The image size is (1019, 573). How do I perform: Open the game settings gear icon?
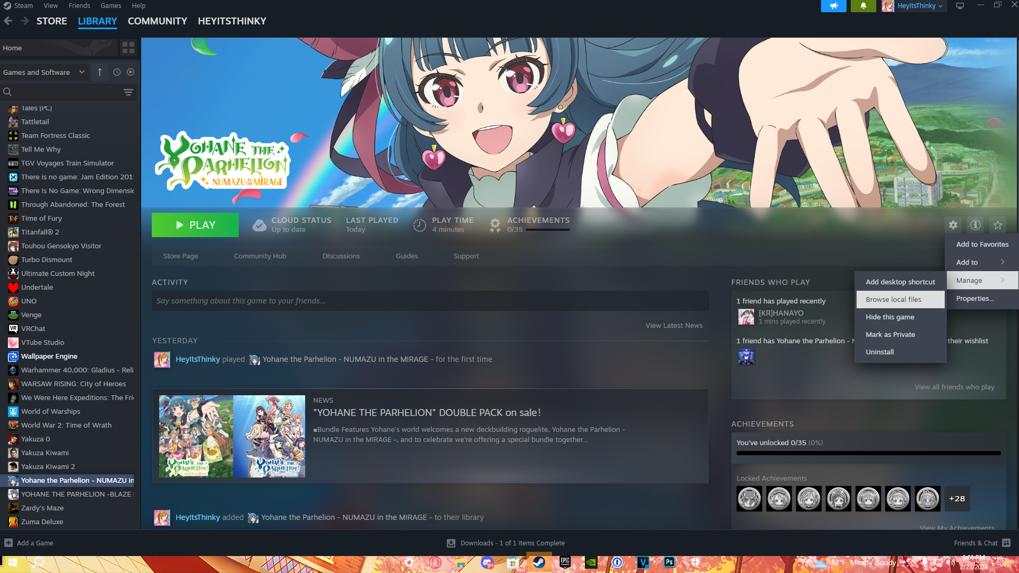[953, 225]
